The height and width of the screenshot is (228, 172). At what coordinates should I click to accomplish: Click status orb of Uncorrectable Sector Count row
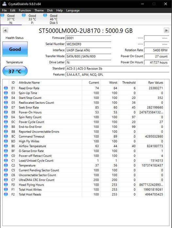[6, 175]
